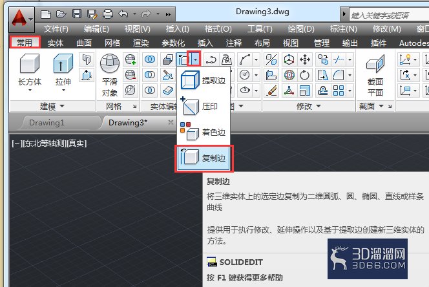Click the Save As icon
Viewport: 429px width, 287px height.
click(92, 14)
